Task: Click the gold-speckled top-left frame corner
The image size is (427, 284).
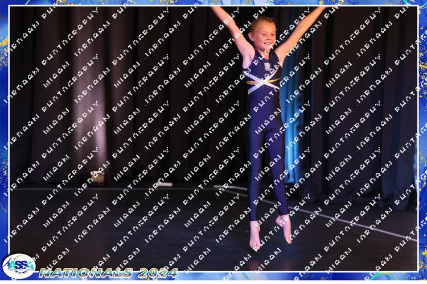Action: coord(5,5)
